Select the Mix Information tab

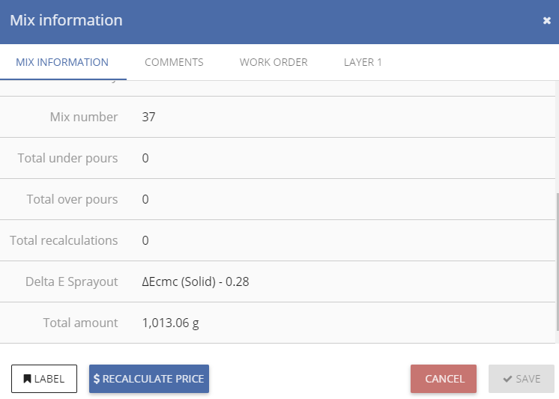tap(62, 62)
